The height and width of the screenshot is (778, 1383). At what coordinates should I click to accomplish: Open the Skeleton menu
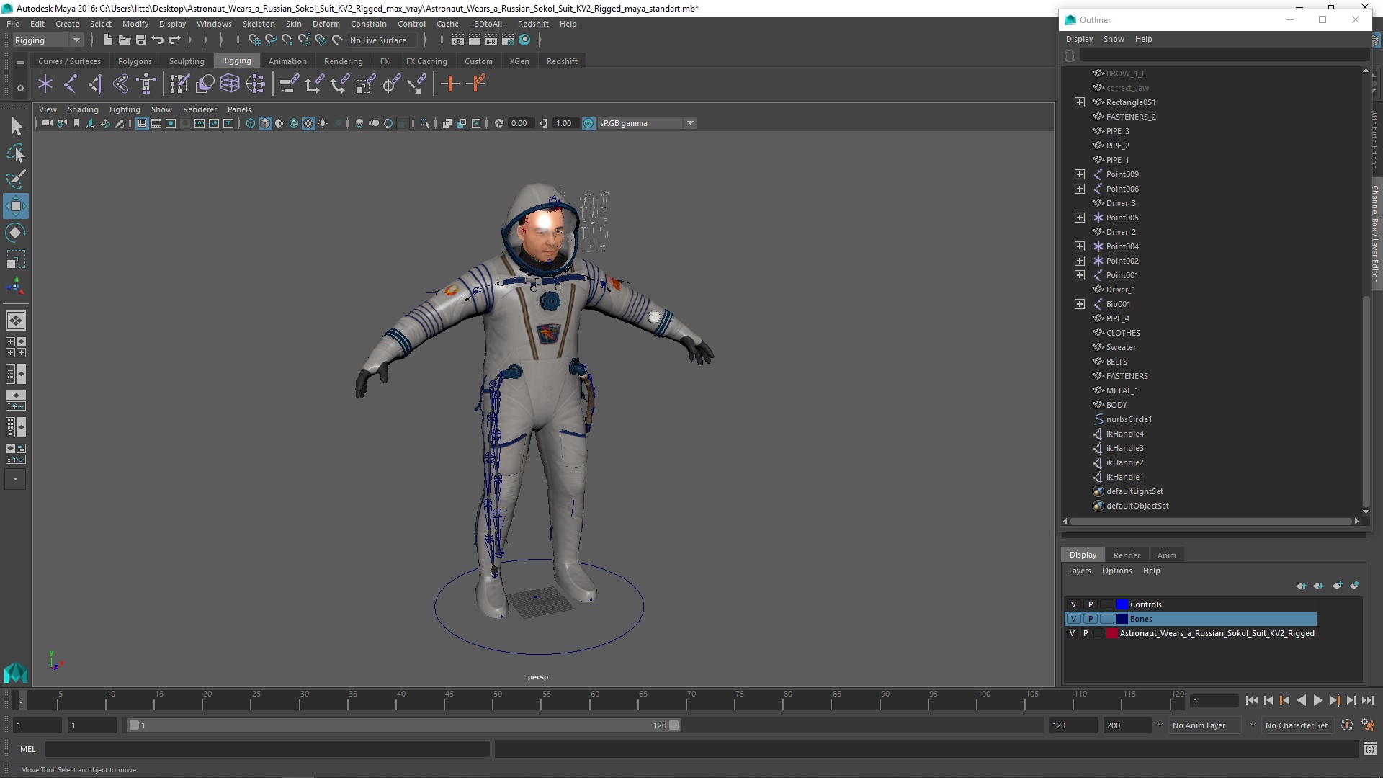[259, 24]
